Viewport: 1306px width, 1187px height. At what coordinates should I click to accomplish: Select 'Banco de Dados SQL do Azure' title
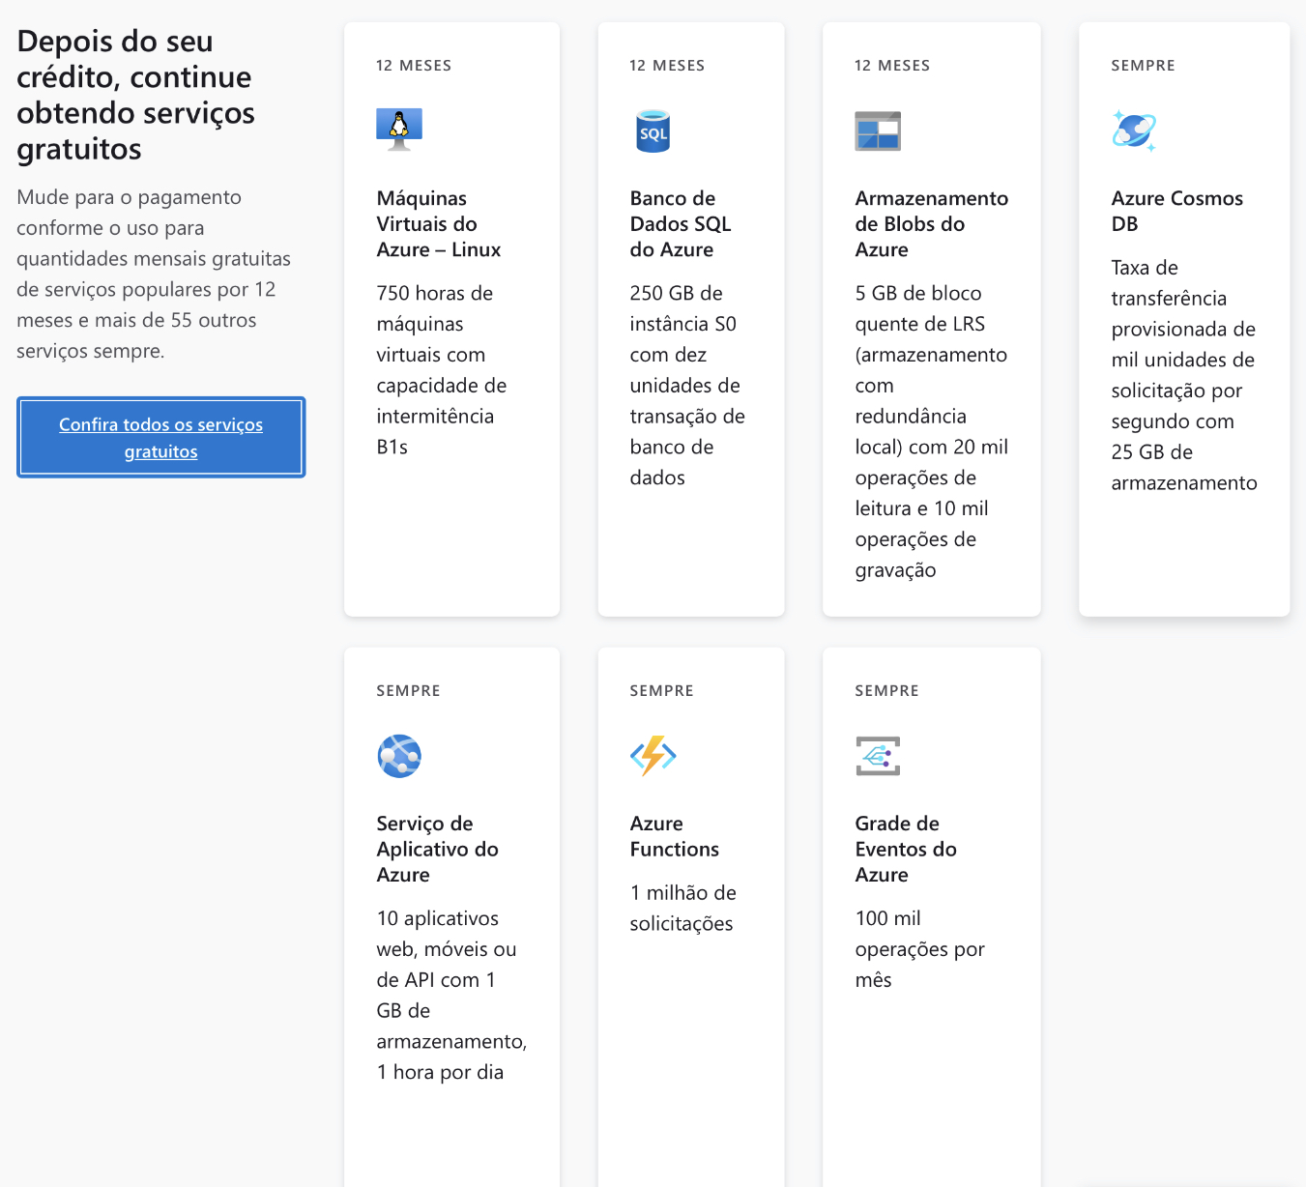pos(681,223)
